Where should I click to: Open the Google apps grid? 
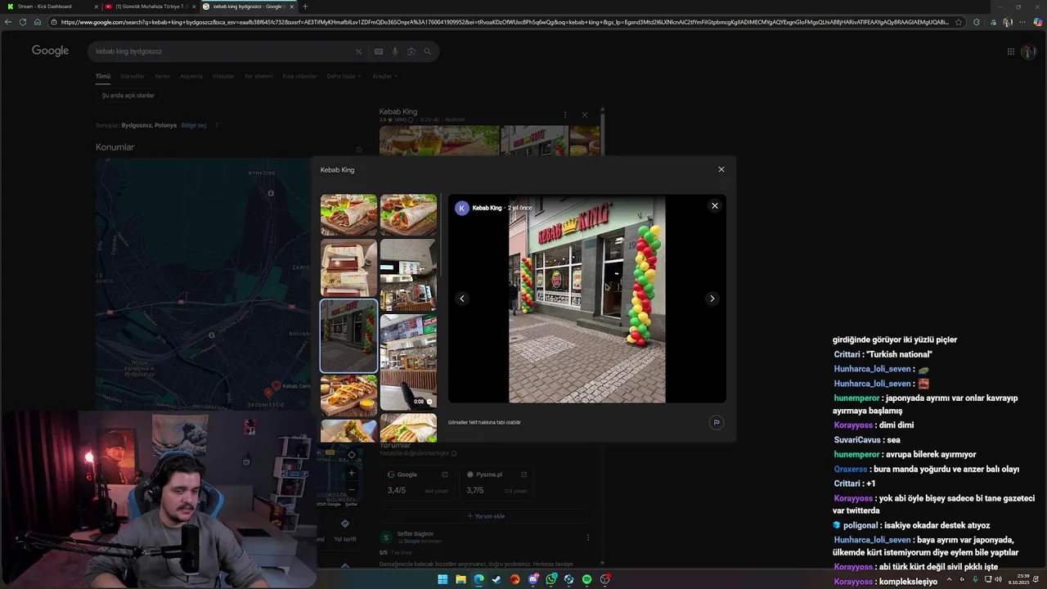coord(1011,52)
